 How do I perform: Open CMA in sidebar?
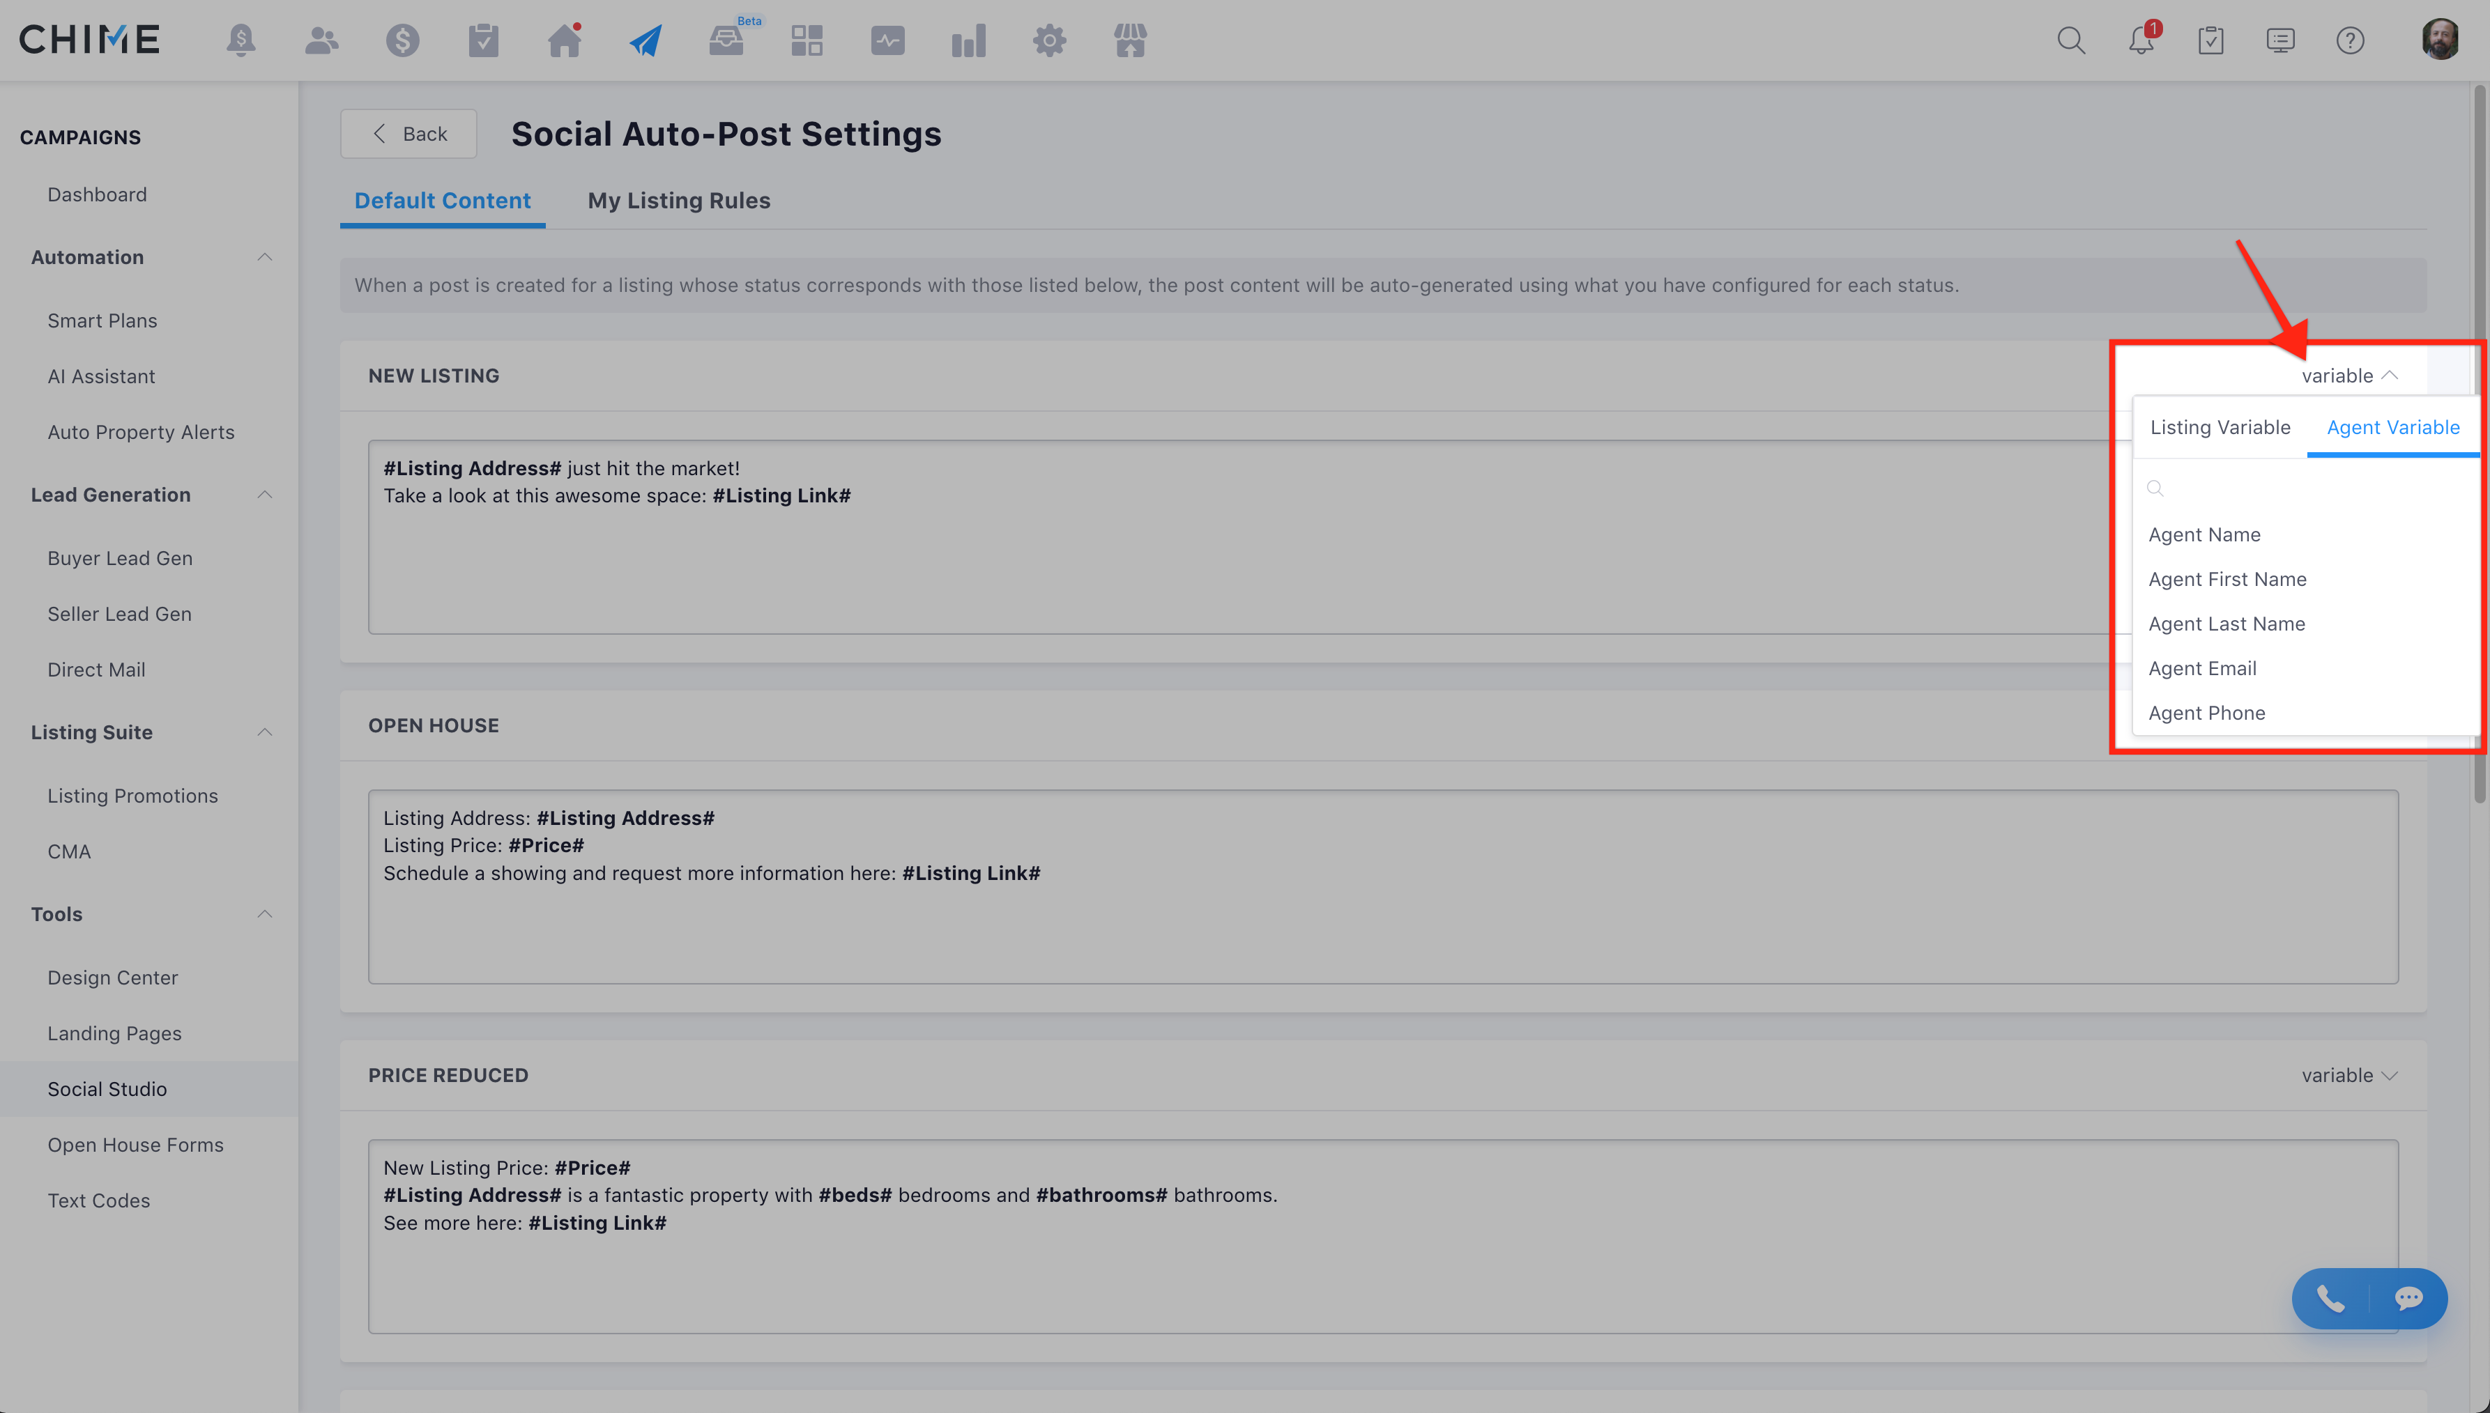coord(69,852)
